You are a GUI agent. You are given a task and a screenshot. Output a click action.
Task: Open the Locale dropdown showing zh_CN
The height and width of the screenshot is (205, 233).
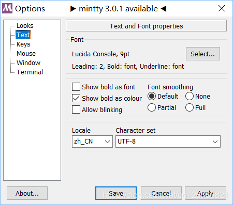pyautogui.click(x=92, y=141)
